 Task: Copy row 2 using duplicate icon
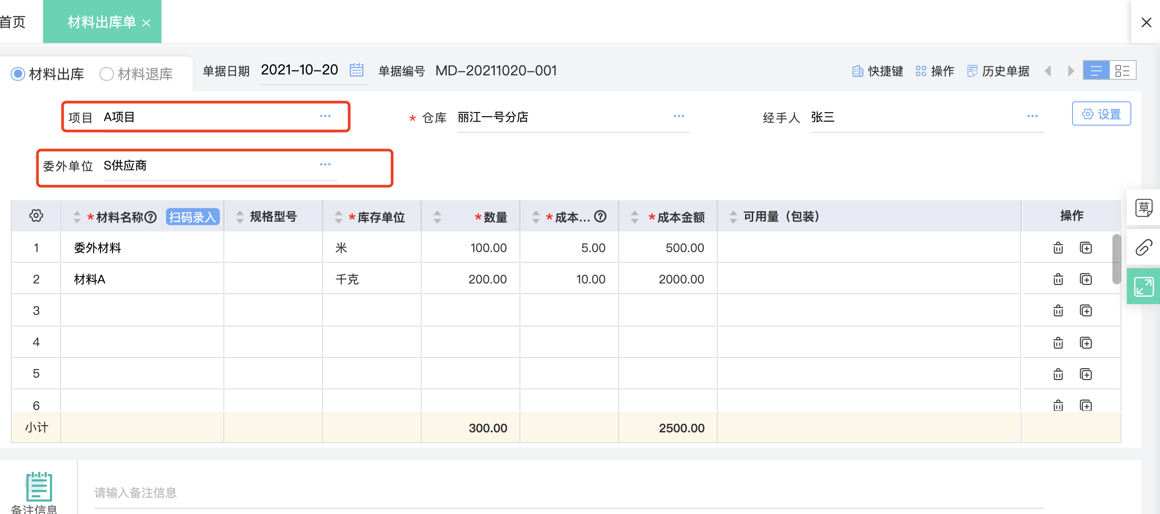point(1086,279)
